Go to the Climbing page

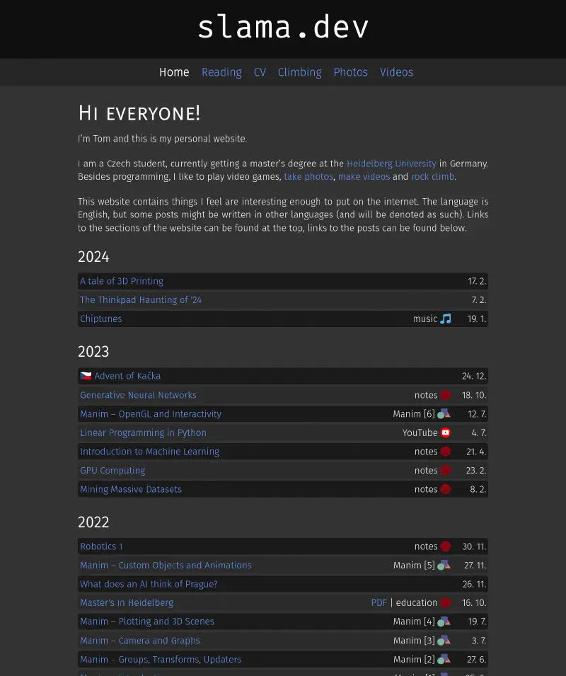(299, 72)
